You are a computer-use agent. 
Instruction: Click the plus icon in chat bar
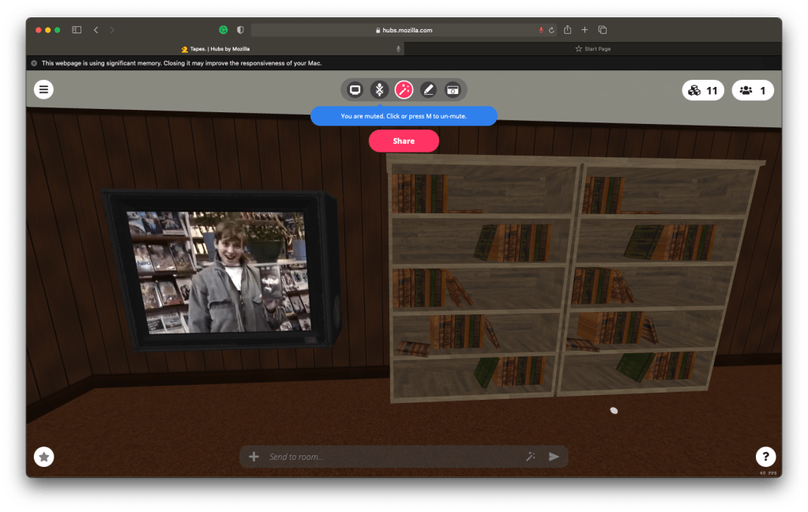click(254, 457)
